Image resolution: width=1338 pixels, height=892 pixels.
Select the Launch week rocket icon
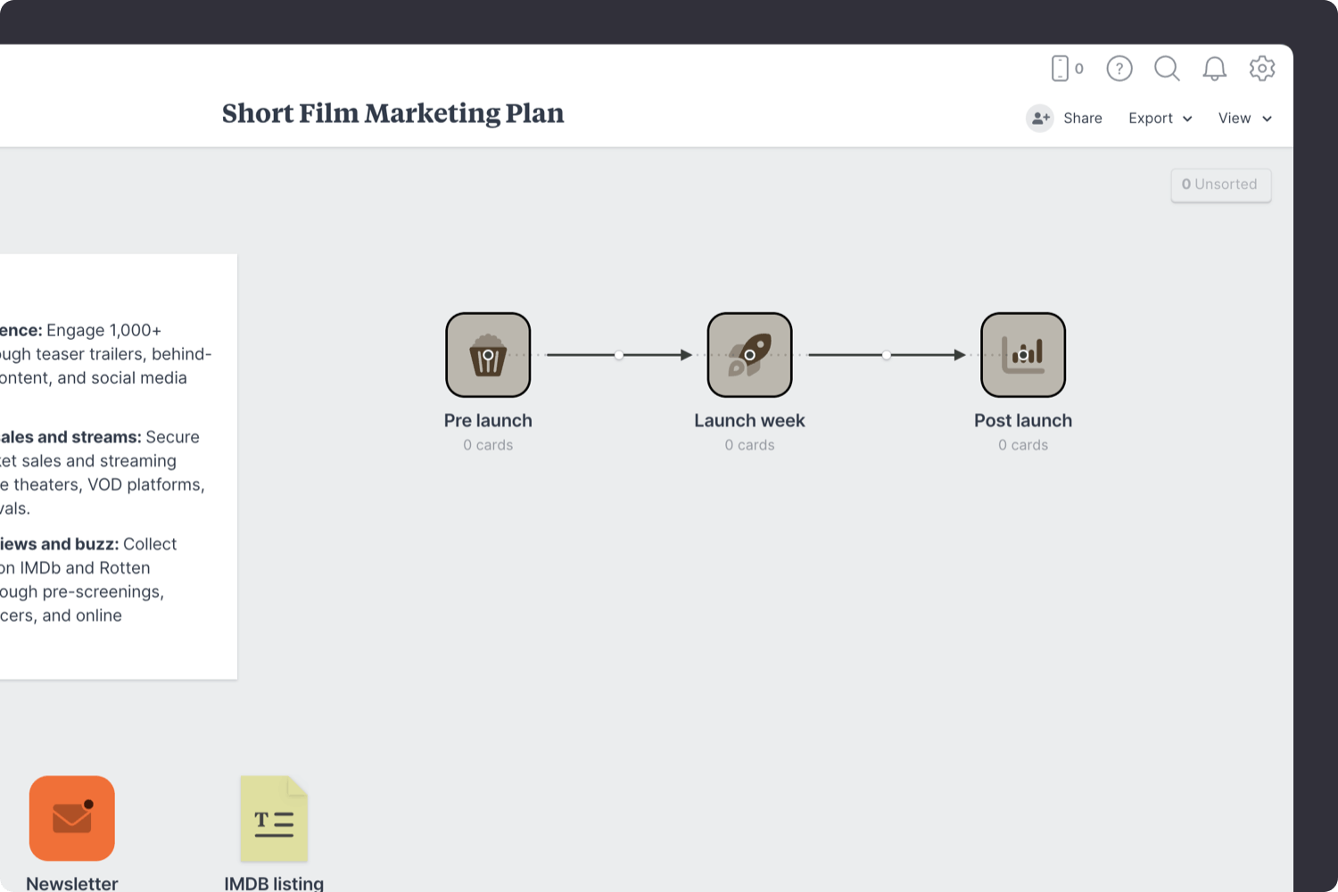click(x=749, y=354)
